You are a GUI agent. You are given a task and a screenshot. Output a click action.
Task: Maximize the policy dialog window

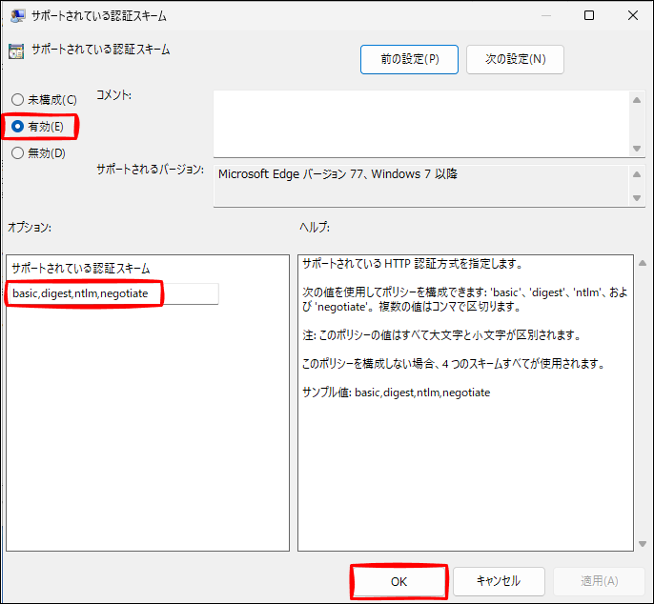pyautogui.click(x=589, y=15)
